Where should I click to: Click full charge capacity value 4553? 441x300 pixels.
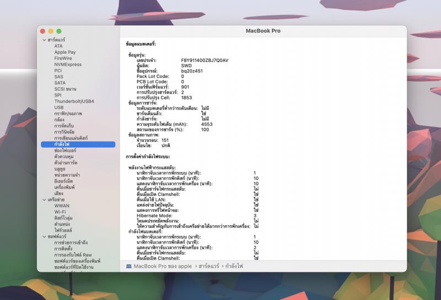207,125
